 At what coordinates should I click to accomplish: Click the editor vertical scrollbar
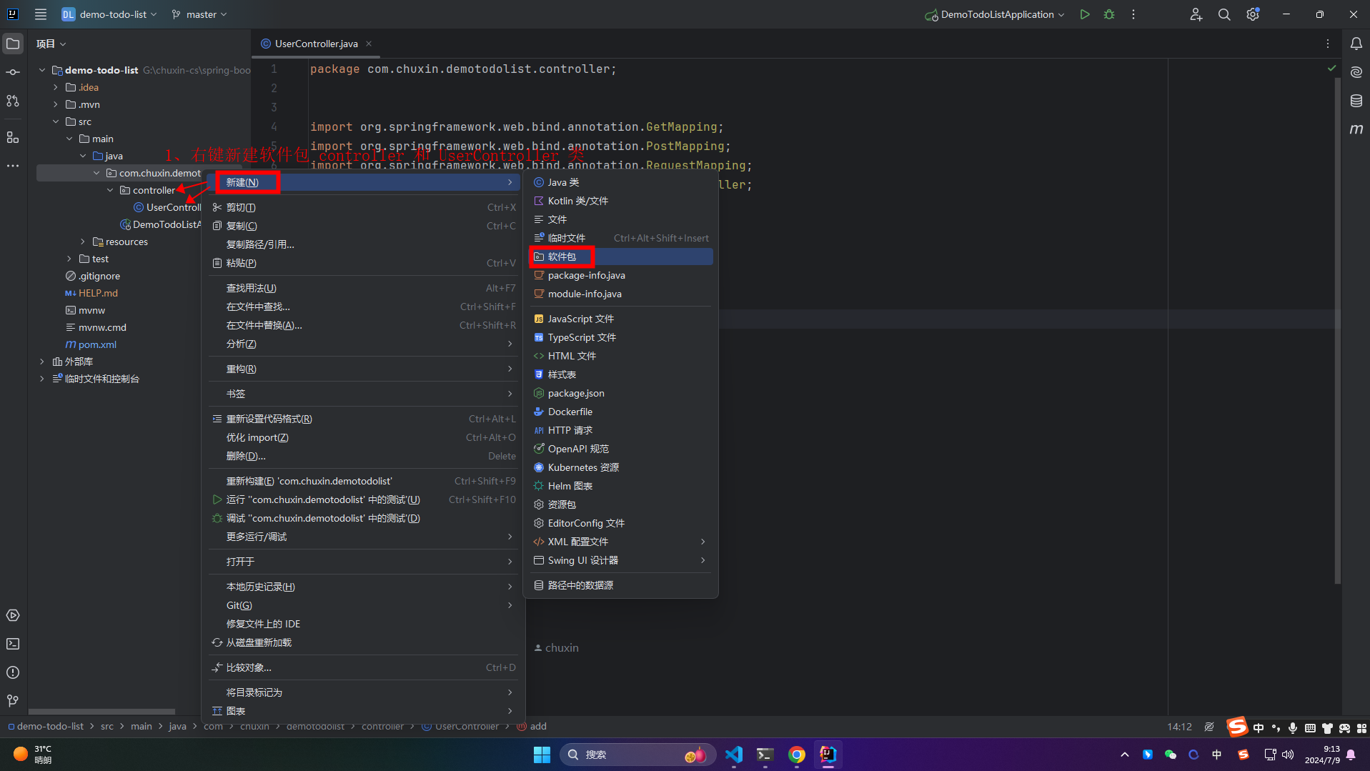[1337, 330]
